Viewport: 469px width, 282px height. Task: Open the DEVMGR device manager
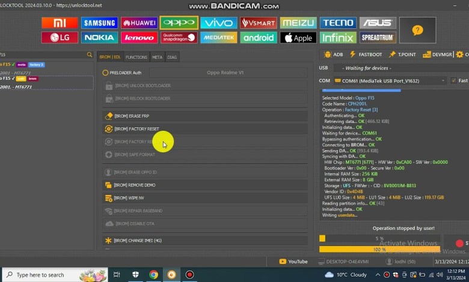pos(437,55)
